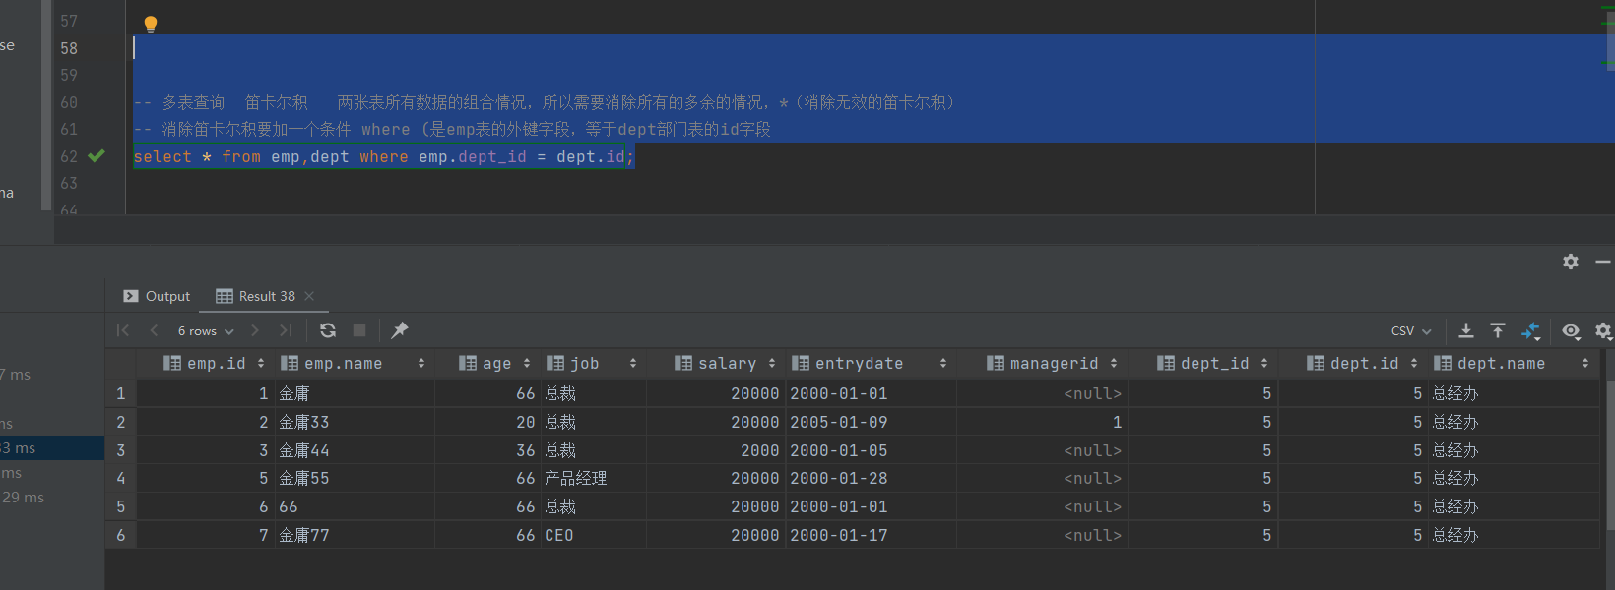
Task: Open the Output tab
Action: [157, 296]
